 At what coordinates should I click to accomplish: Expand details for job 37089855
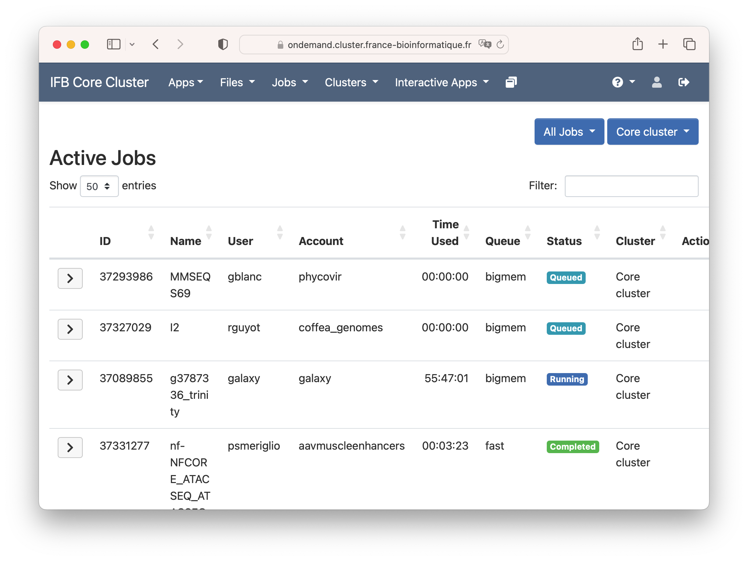coord(70,380)
